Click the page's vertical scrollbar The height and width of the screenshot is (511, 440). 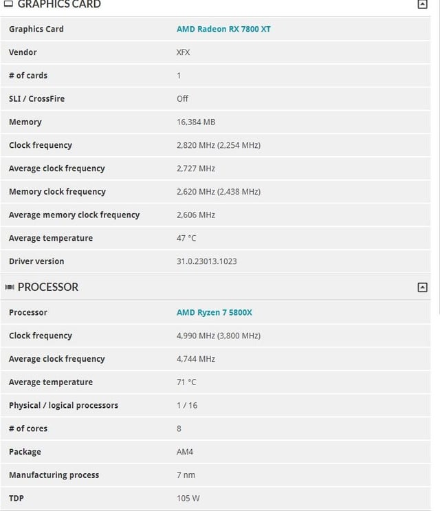click(x=438, y=156)
